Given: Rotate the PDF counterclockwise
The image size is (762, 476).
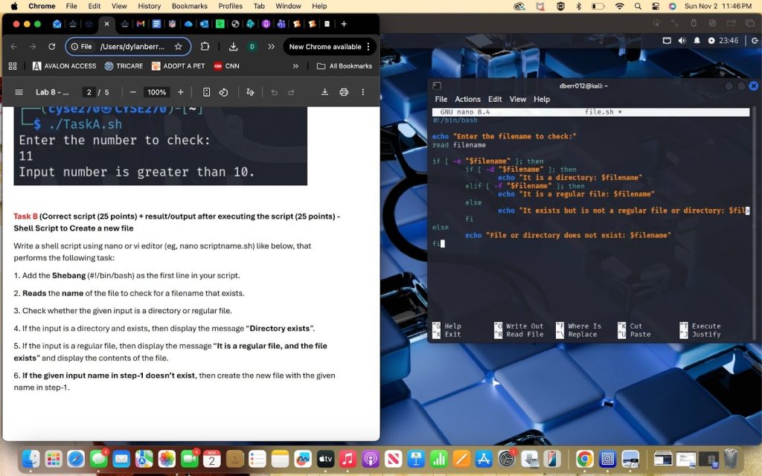Looking at the screenshot, I should click(x=223, y=92).
